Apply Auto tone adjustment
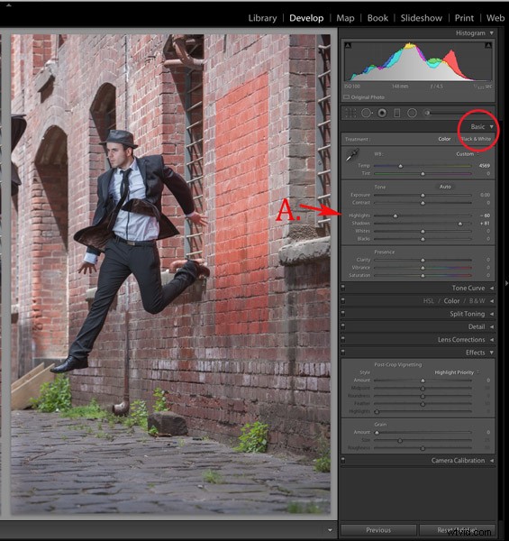Viewport: 509px width, 541px height. [445, 187]
